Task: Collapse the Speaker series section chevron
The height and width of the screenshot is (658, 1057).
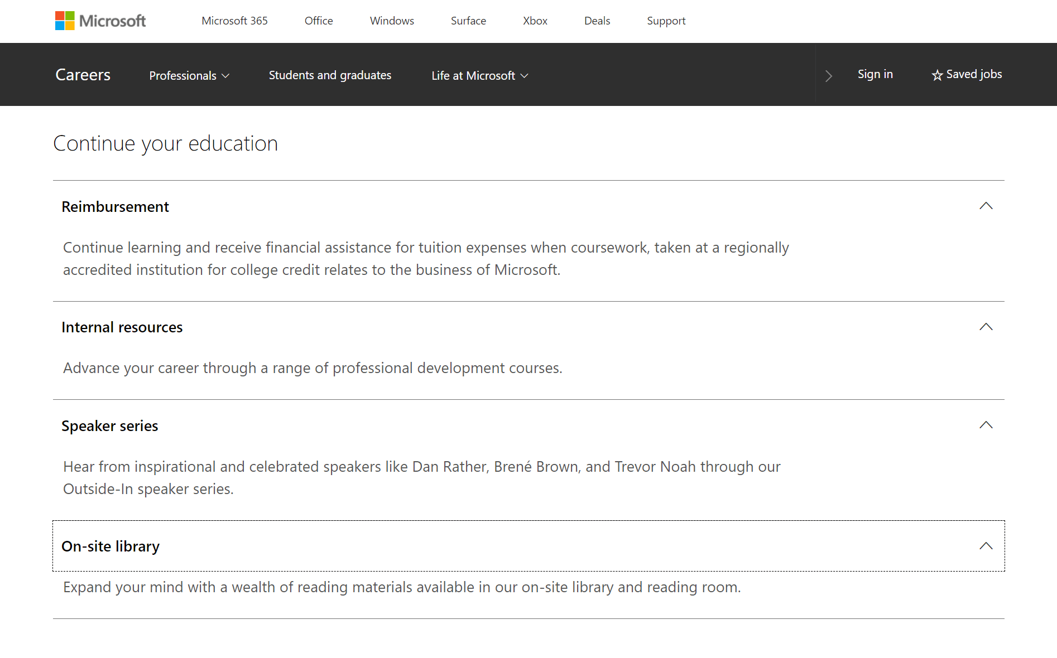Action: coord(986,425)
